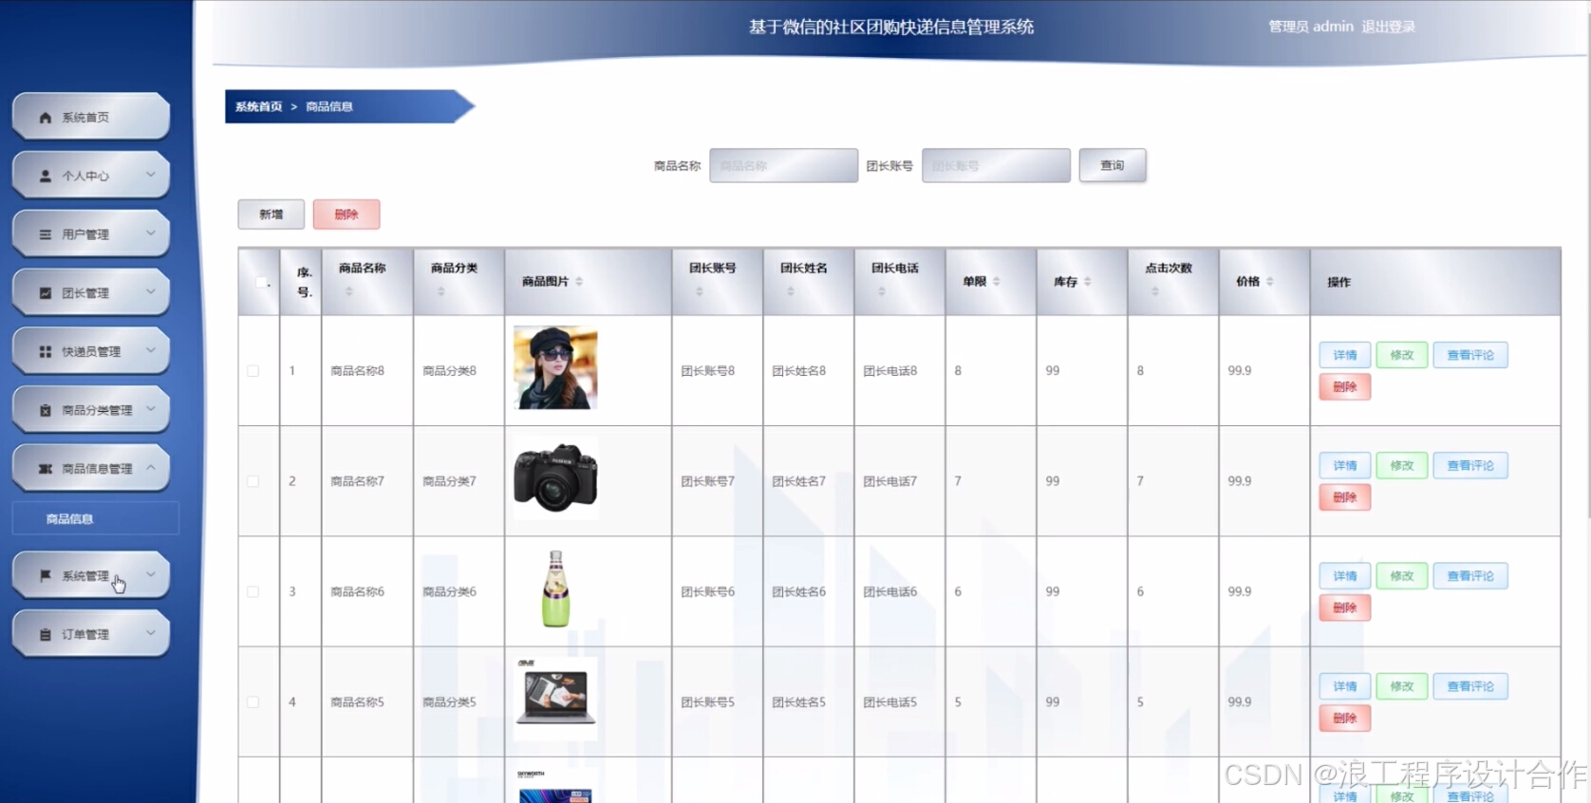The width and height of the screenshot is (1591, 803).
Task: Click the 查询 search button
Action: (x=1112, y=165)
